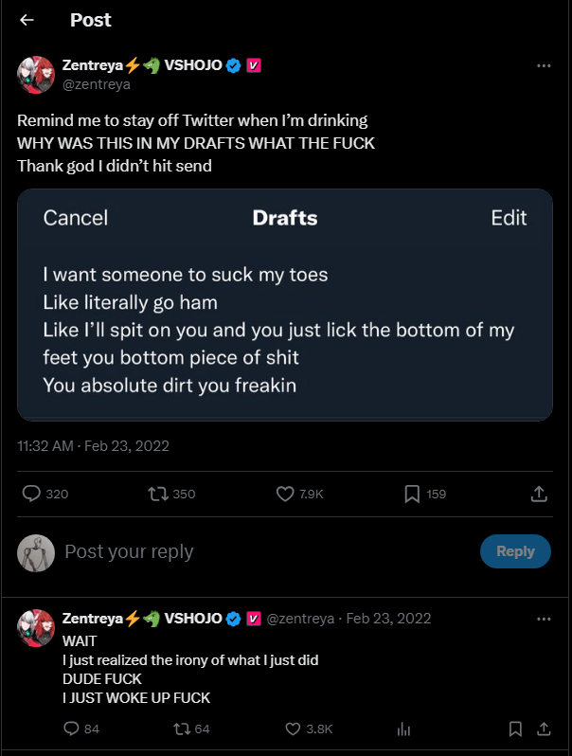Click the VShojo affiliate badge on main post

pyautogui.click(x=254, y=65)
